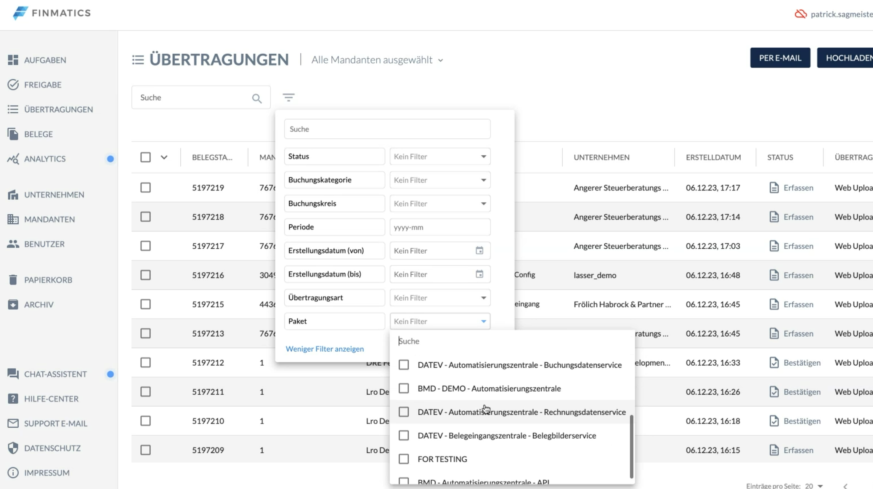Select checkbox for row 5197212
873x489 pixels.
(146, 363)
